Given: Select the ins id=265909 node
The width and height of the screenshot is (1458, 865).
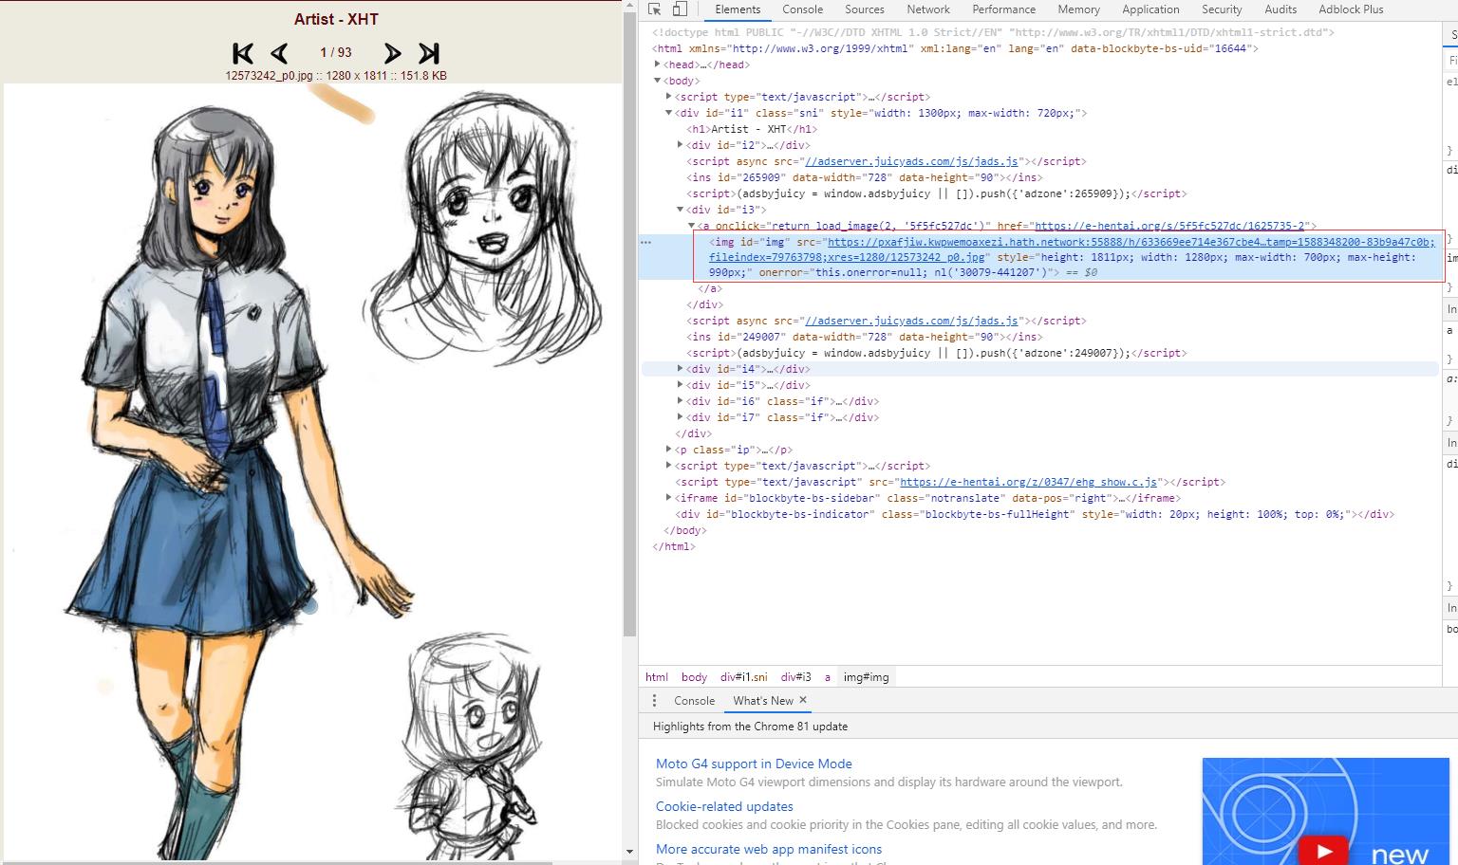Looking at the screenshot, I should coord(865,177).
